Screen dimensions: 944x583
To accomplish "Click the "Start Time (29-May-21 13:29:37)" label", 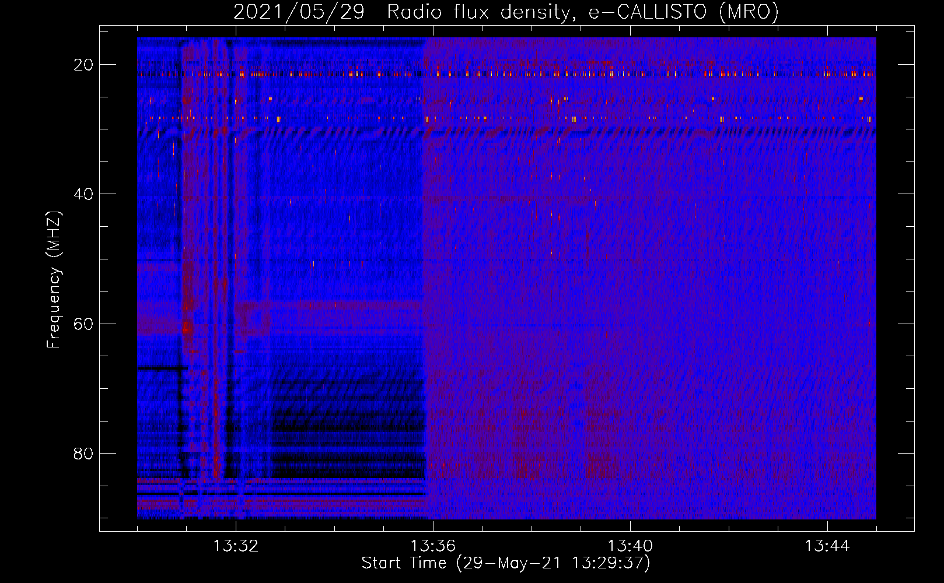I will tap(506, 563).
